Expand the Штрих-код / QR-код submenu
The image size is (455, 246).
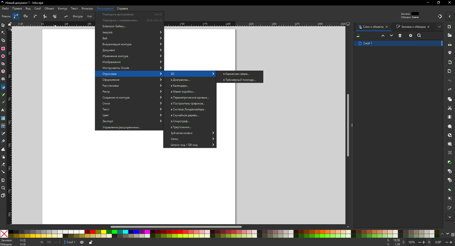[190, 145]
